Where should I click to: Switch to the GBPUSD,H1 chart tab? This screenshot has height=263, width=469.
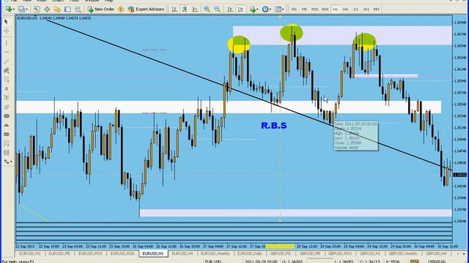370,254
